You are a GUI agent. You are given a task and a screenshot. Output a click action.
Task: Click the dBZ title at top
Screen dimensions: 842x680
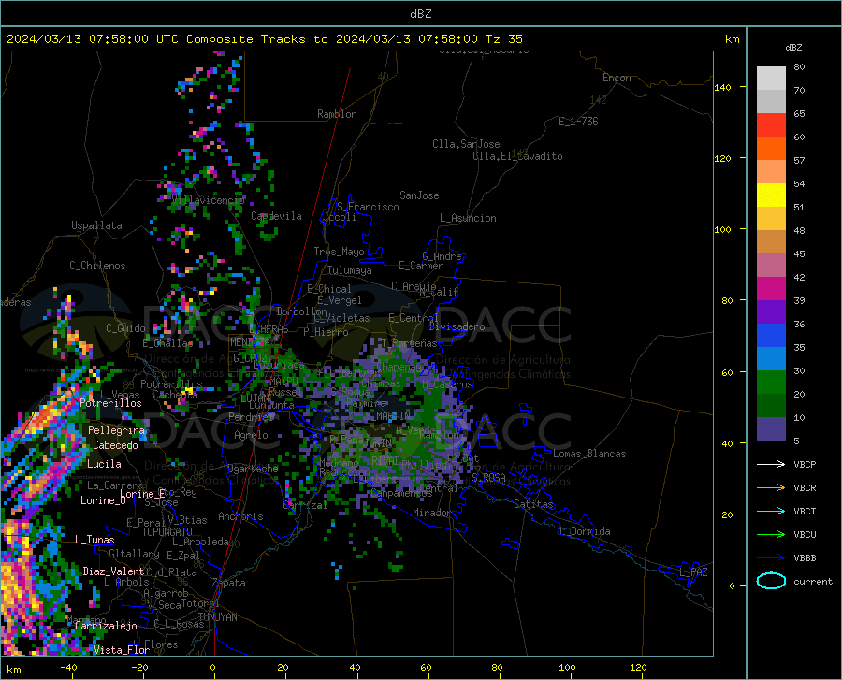click(420, 14)
